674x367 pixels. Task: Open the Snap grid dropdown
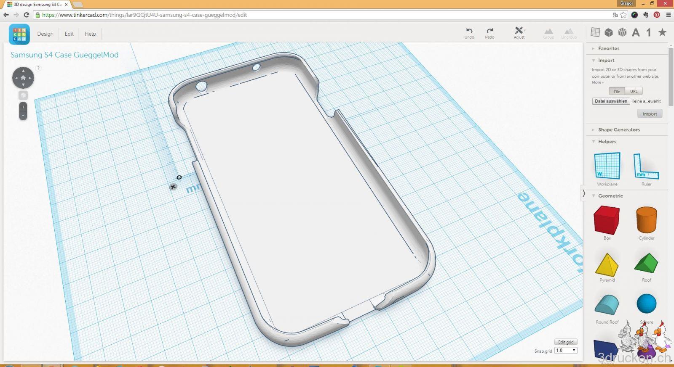565,350
